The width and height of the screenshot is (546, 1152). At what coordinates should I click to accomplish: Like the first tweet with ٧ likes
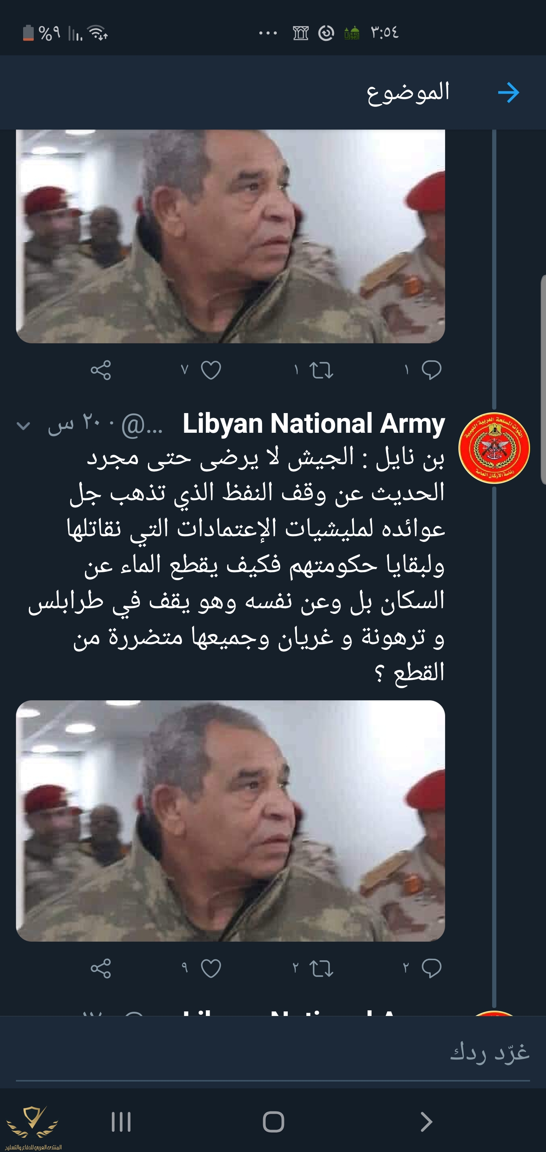click(211, 370)
